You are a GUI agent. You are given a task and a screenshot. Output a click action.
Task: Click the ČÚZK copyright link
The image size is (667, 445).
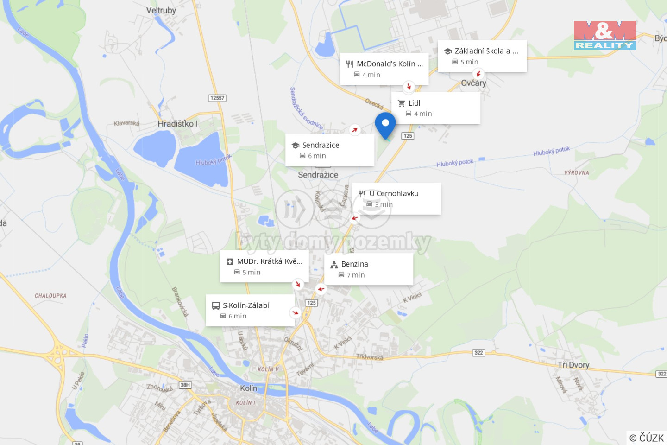[x=647, y=438]
